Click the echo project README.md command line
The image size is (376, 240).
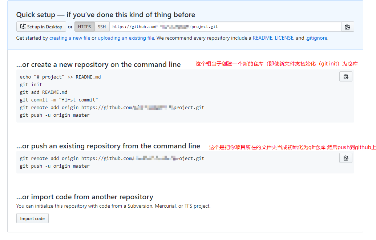point(60,77)
